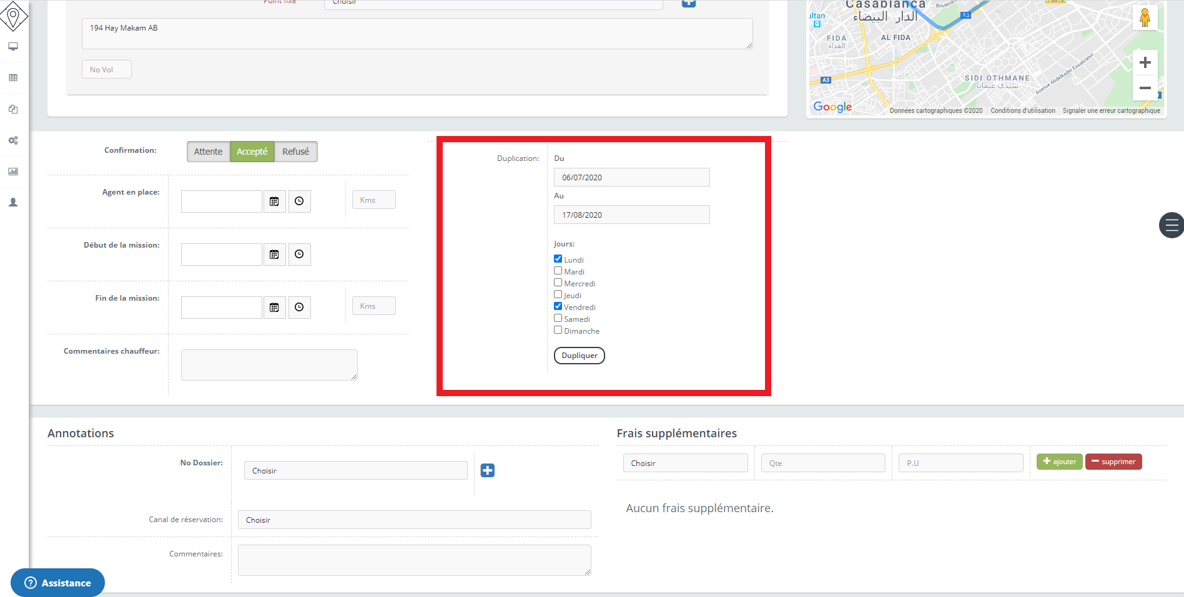Screen dimensions: 1184x597
Task: Expand the Canal de réservation dropdown
Action: pos(414,520)
